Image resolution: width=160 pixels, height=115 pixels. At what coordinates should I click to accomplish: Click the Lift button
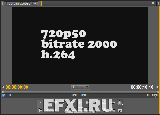click(x=104, y=110)
